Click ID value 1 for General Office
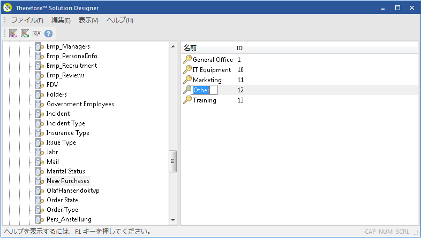This screenshot has width=421, height=238. coord(239,60)
